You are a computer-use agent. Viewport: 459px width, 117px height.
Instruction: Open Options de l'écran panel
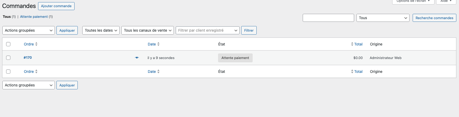[x=413, y=1]
